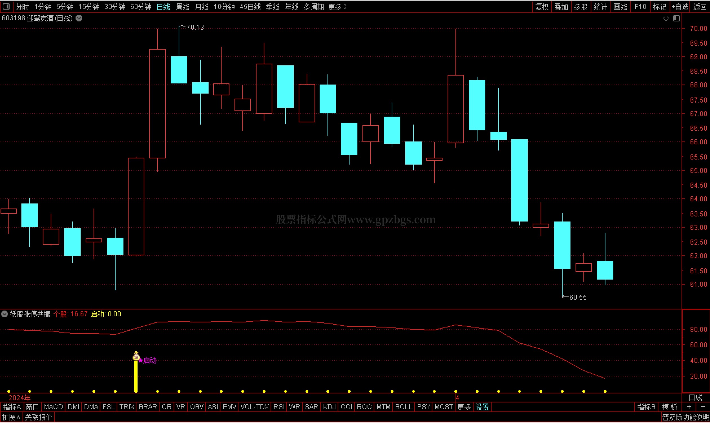Toggle 叠加 overlay comparison

(x=561, y=6)
